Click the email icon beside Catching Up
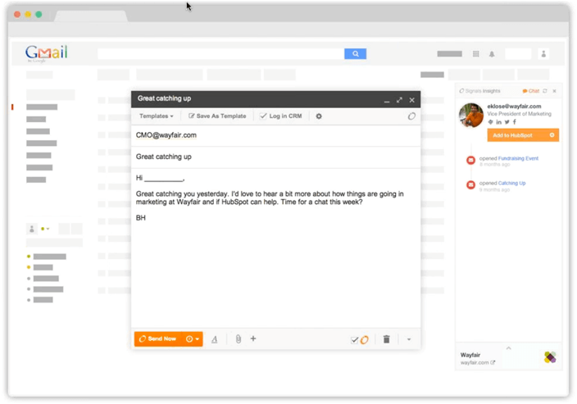The height and width of the screenshot is (404, 577). (470, 184)
